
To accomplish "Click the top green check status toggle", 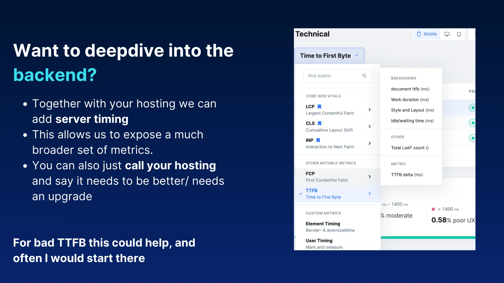I will point(473,108).
